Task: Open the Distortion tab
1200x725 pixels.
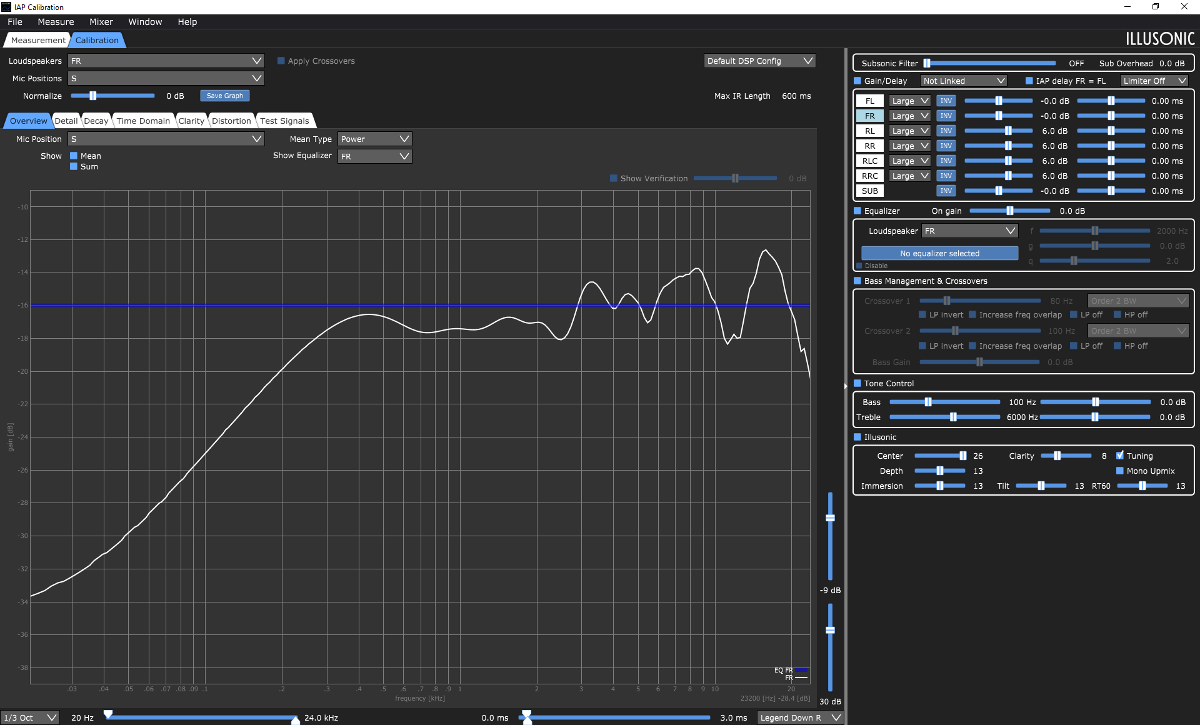Action: pos(231,121)
